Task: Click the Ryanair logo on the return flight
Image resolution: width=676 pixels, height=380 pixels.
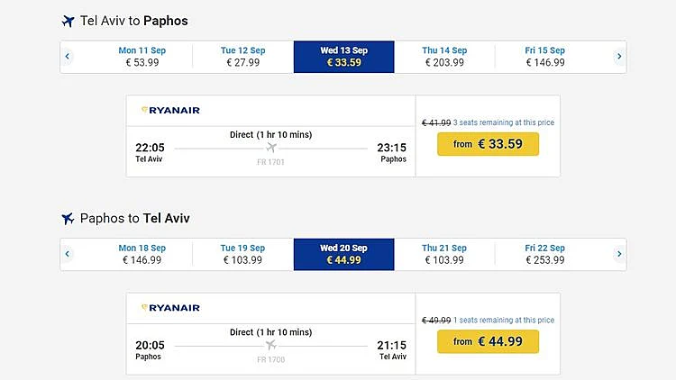Action: click(x=170, y=308)
